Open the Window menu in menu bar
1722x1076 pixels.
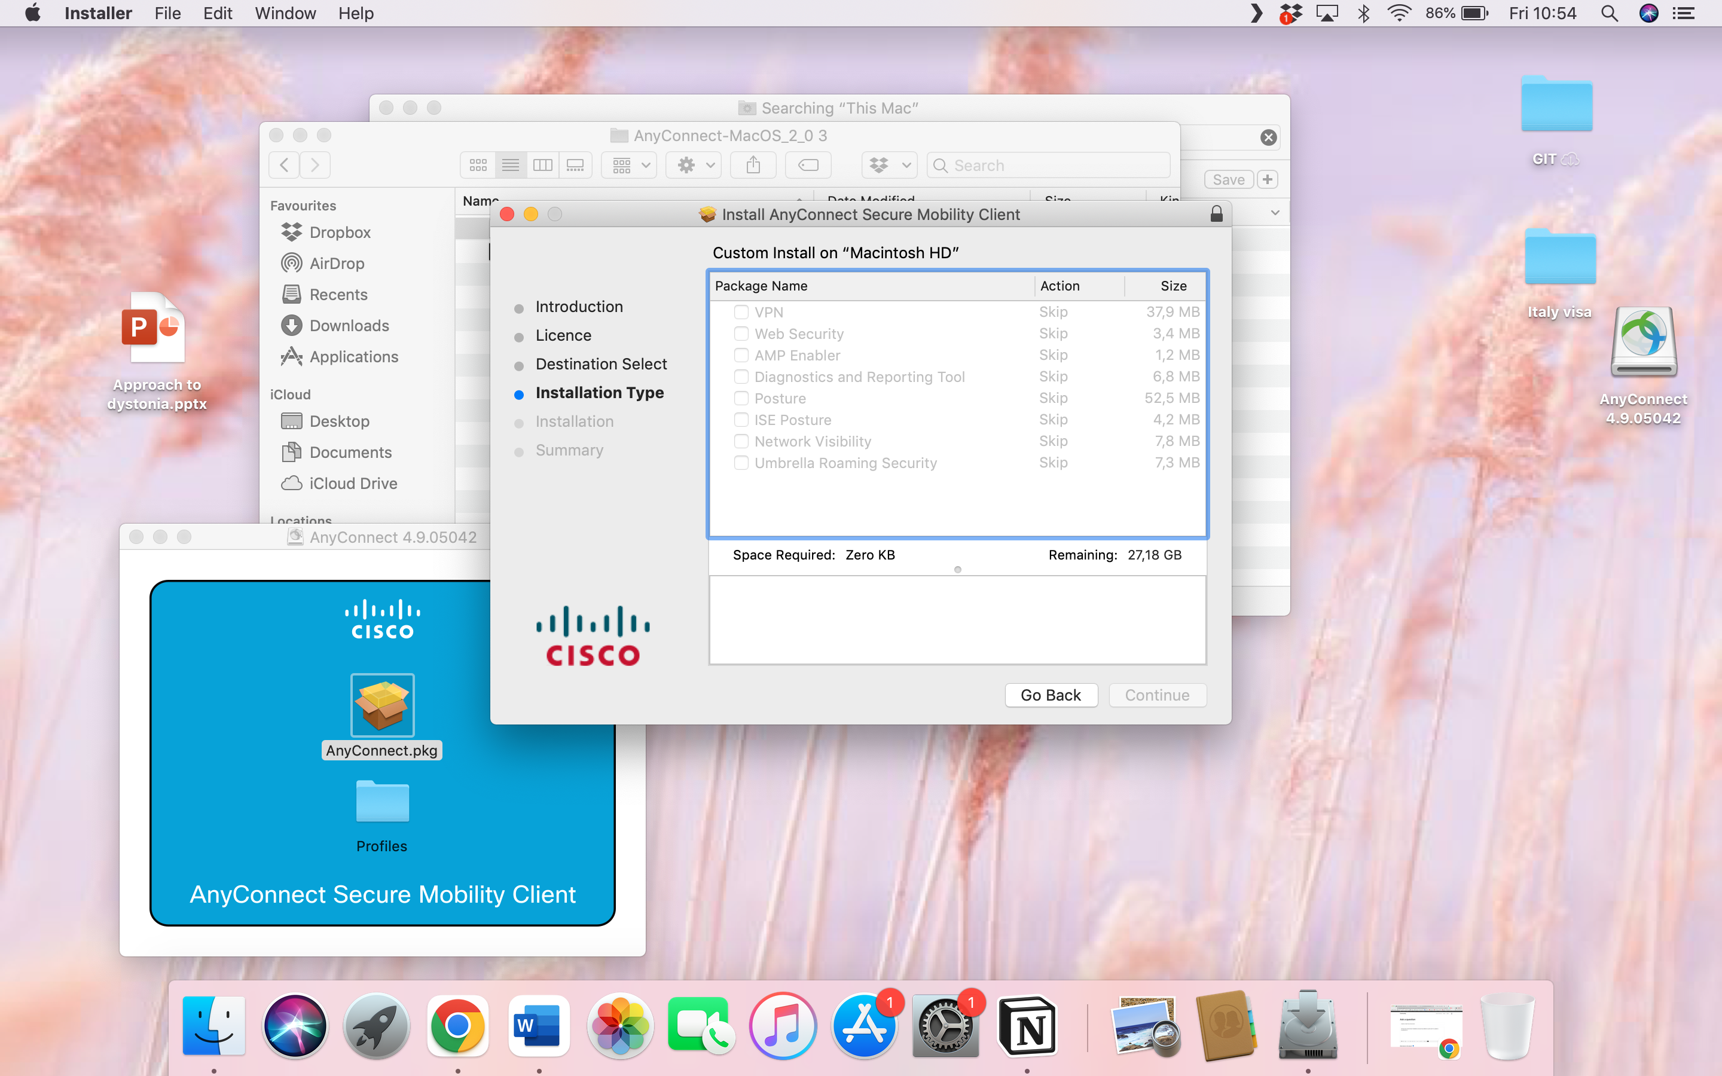click(285, 14)
